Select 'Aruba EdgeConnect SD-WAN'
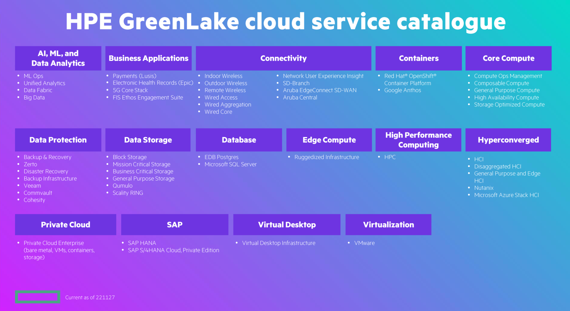 [320, 90]
